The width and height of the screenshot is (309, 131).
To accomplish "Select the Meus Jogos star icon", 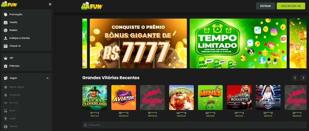I will click(6, 87).
